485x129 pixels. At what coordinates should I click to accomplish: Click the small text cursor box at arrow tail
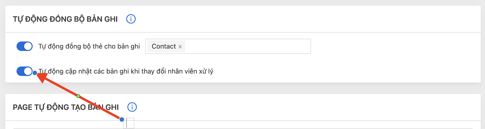tap(129, 123)
